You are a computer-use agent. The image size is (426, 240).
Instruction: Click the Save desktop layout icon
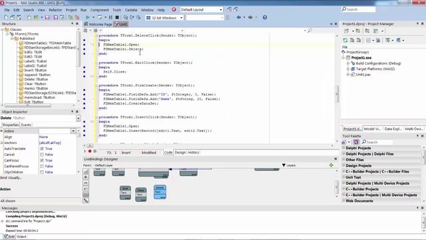(229, 9)
